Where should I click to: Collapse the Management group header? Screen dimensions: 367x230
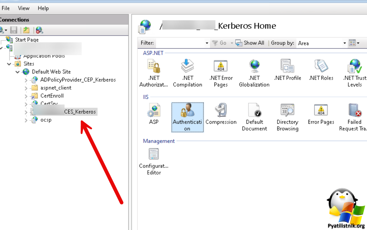159,141
